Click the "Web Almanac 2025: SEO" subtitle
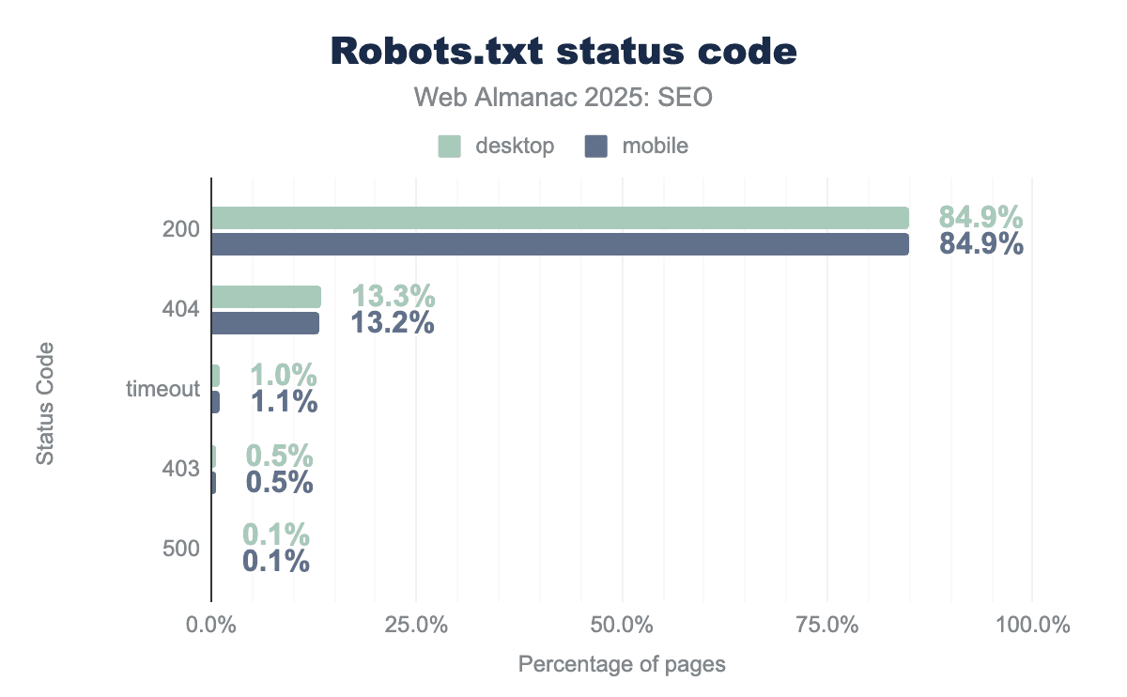Viewport: 1127px width, 697px height. click(563, 98)
